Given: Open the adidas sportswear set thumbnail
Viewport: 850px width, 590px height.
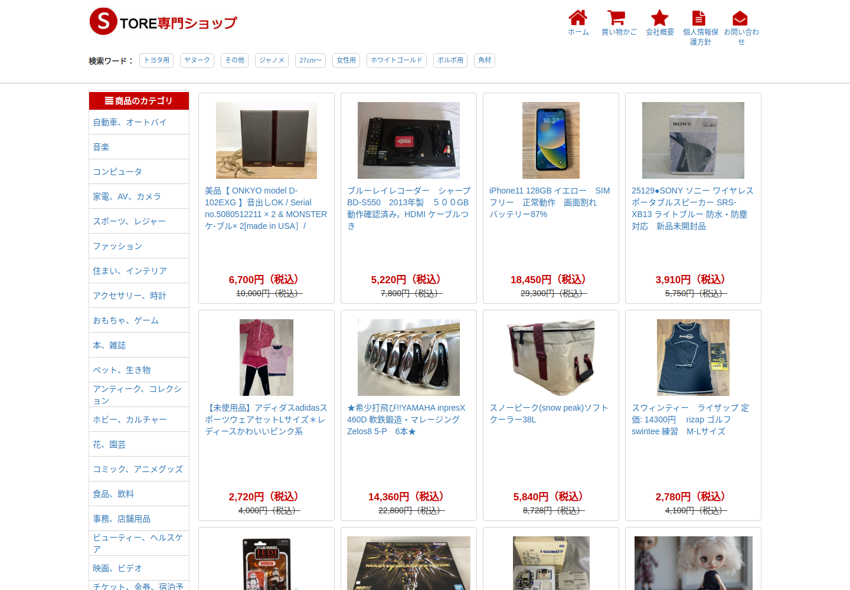Looking at the screenshot, I should coord(266,358).
